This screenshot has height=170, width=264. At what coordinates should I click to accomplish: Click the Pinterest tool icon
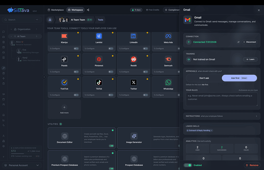(99, 59)
